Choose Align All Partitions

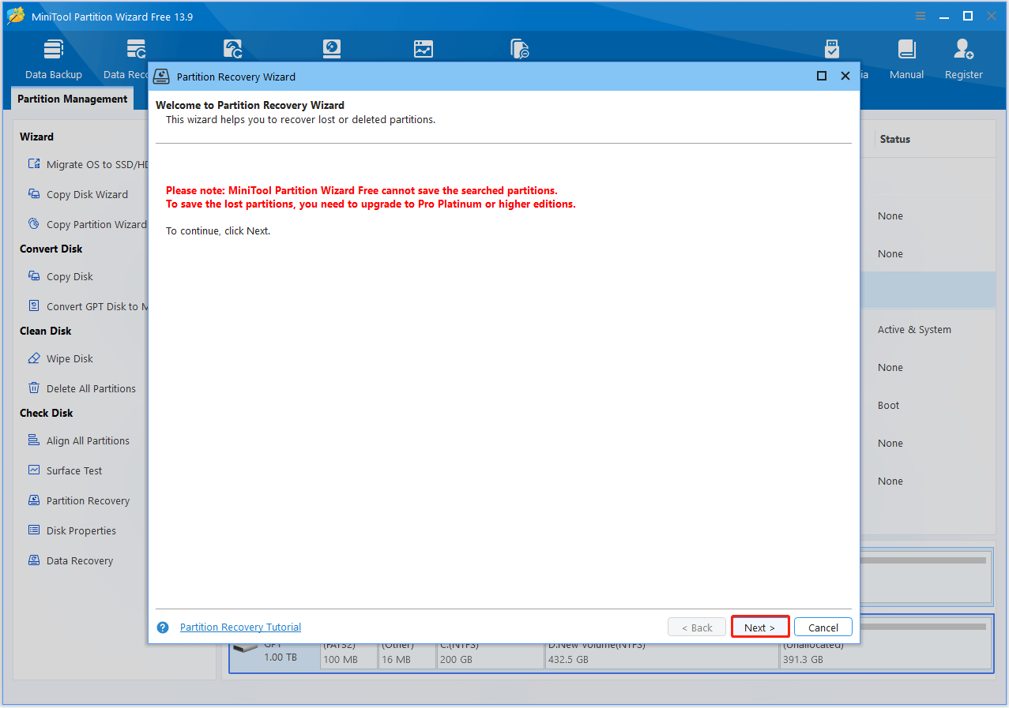(79, 440)
